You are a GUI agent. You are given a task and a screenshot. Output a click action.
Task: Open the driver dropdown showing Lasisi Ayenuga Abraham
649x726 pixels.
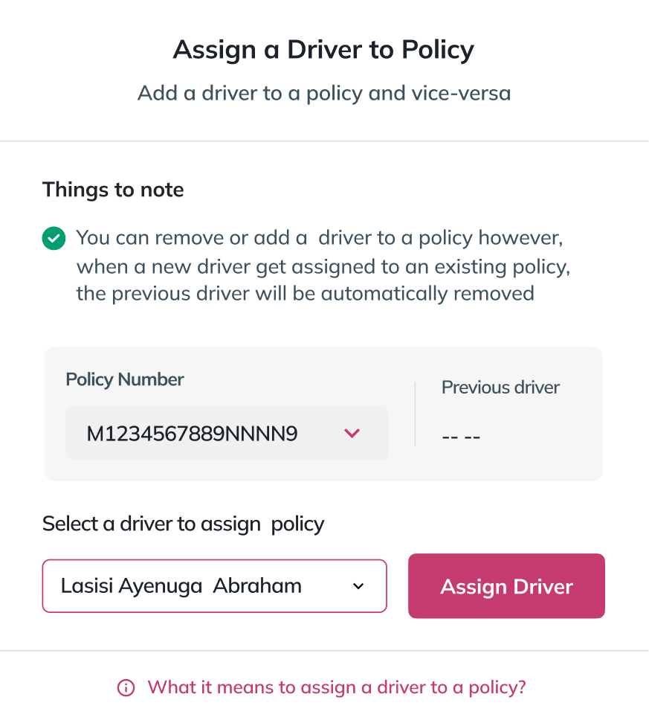214,586
